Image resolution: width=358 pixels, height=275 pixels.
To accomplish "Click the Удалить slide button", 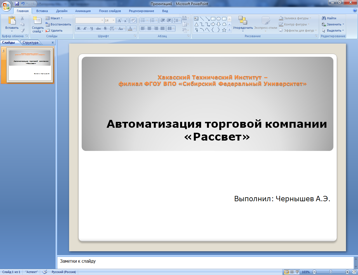I will pos(54,30).
